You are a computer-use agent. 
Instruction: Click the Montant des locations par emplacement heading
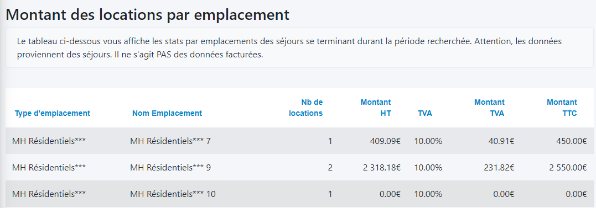pos(148,14)
